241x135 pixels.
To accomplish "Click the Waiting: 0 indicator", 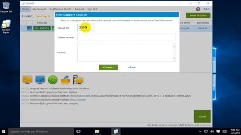I will coord(43,16).
